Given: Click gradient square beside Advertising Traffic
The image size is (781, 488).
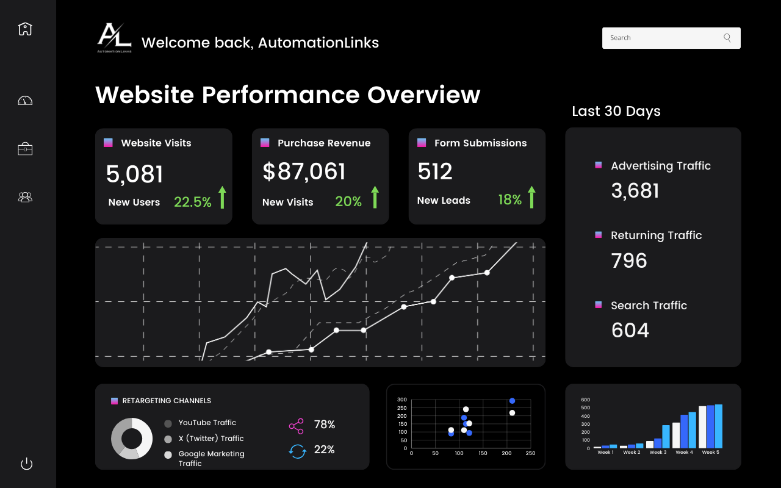Looking at the screenshot, I should coord(599,165).
